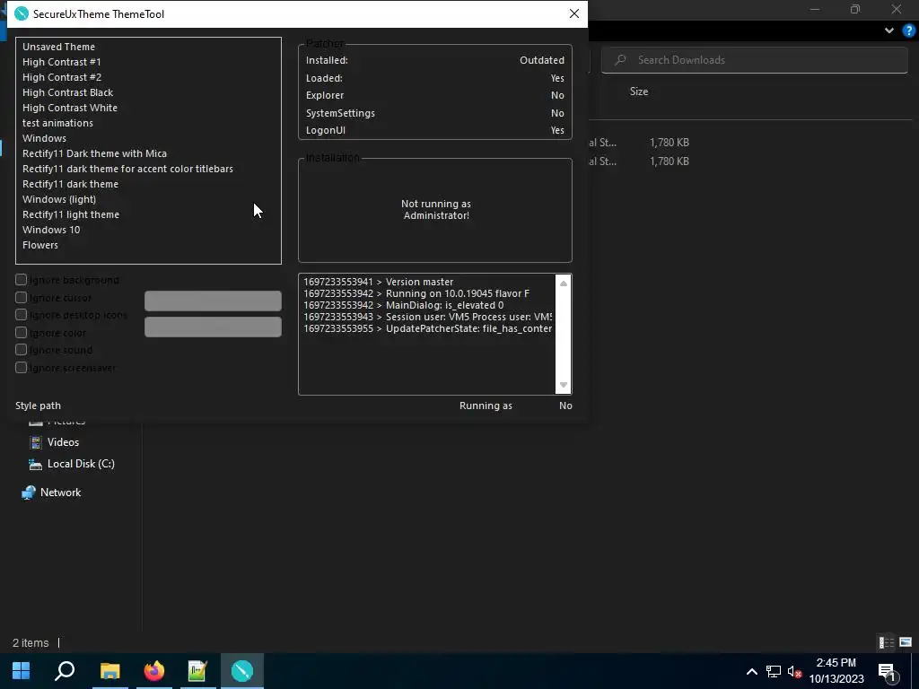Click the Not running as Administrator message
The image size is (919, 689).
tap(436, 210)
